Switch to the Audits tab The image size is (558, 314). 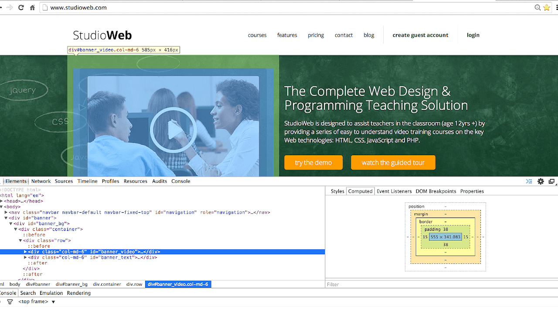[x=160, y=181]
